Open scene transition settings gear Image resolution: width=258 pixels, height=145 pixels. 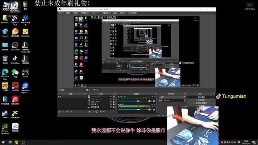(184, 97)
